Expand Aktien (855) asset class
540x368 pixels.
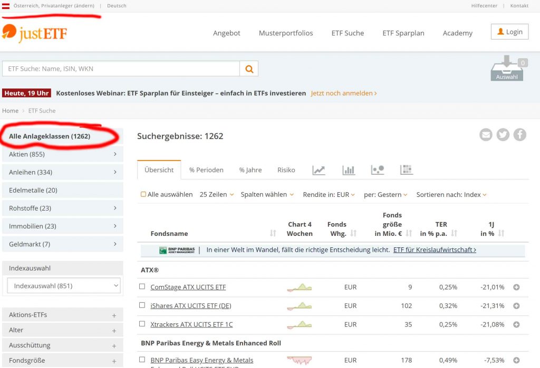(63, 154)
